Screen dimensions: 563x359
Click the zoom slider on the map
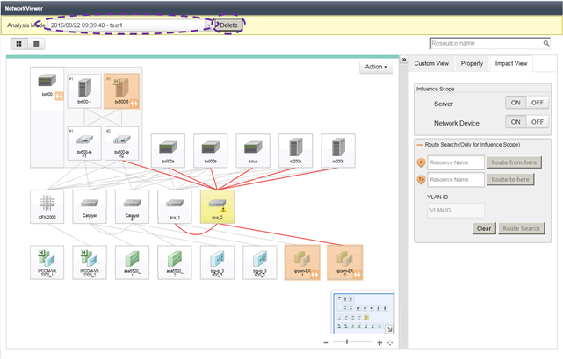click(347, 341)
